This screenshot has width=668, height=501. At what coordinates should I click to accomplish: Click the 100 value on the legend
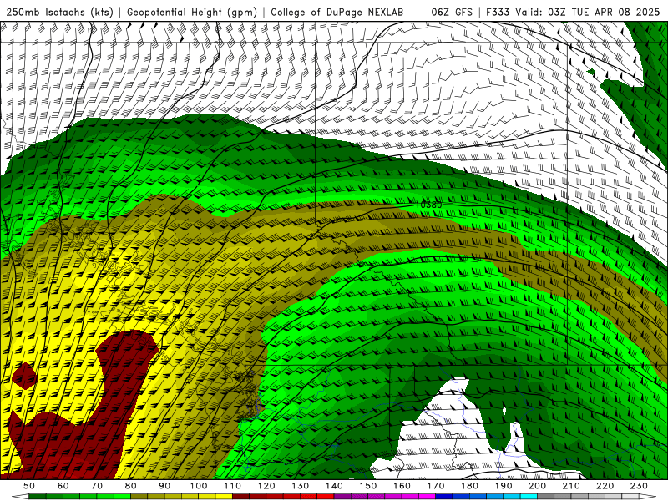pos(199,486)
